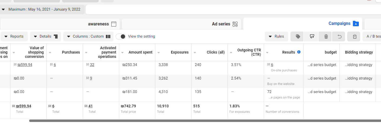Click the ₪181.00 amount spent cell
This screenshot has height=139, width=381.
click(130, 92)
